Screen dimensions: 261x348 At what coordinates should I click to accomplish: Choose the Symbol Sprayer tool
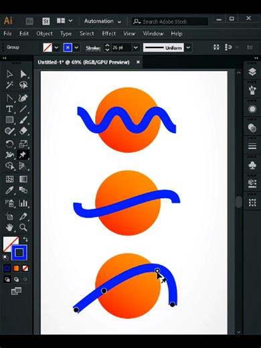point(9,203)
